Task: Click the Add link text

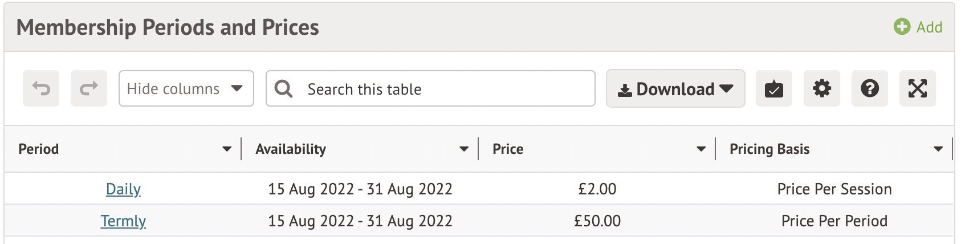Action: 929,27
